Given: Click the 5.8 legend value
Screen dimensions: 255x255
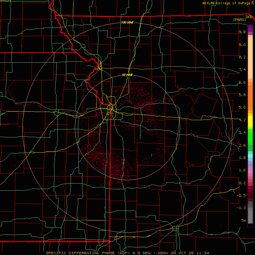Looking at the screenshot, I should coord(242,95).
